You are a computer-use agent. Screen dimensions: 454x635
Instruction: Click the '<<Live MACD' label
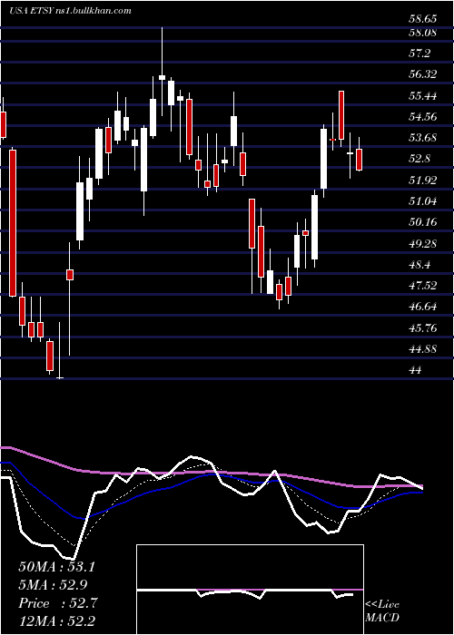click(382, 611)
